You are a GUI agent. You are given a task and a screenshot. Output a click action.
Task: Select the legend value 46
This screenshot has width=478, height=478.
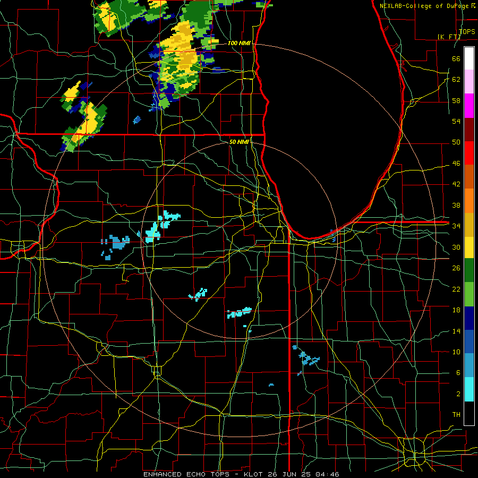click(x=456, y=163)
